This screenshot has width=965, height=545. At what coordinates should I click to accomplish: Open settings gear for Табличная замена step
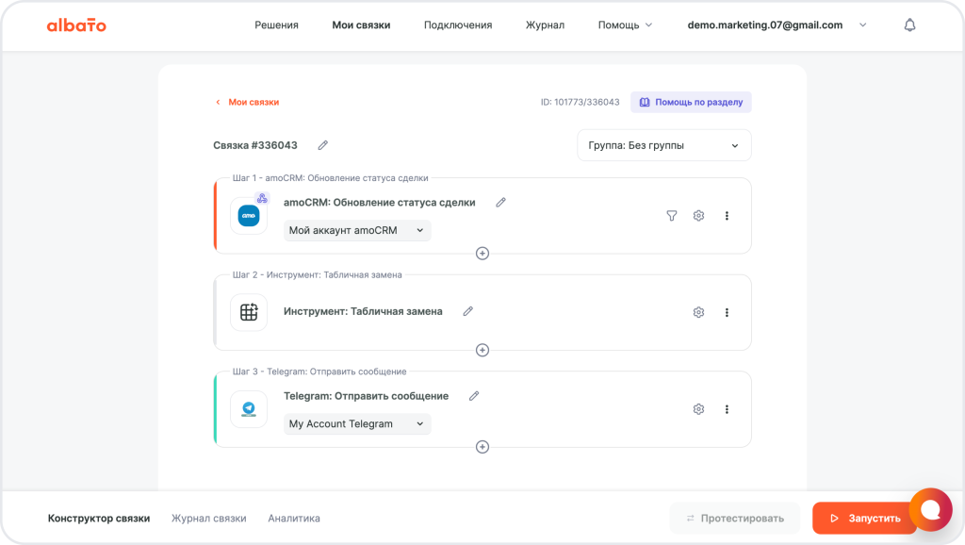click(698, 312)
